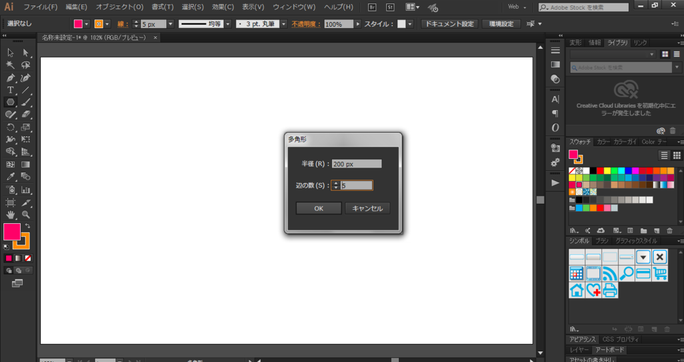684x362 pixels.
Task: Open variable width profile dropdown
Action: [x=228, y=24]
